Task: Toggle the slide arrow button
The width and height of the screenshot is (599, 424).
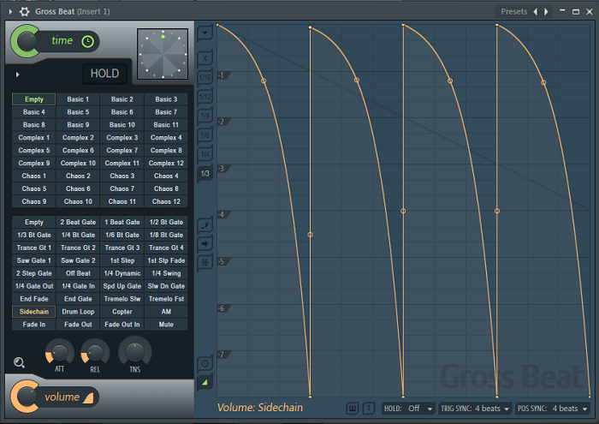Action: point(205,243)
